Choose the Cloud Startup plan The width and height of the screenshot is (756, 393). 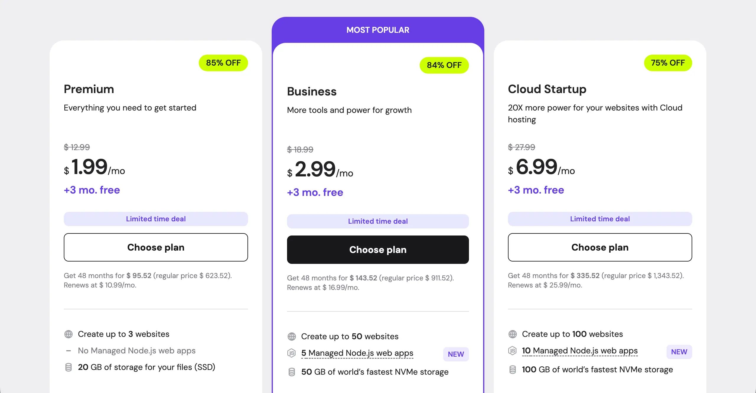click(x=600, y=247)
